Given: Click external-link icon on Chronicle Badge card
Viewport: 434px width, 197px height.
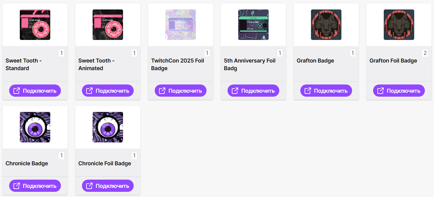Looking at the screenshot, I should pos(17,186).
